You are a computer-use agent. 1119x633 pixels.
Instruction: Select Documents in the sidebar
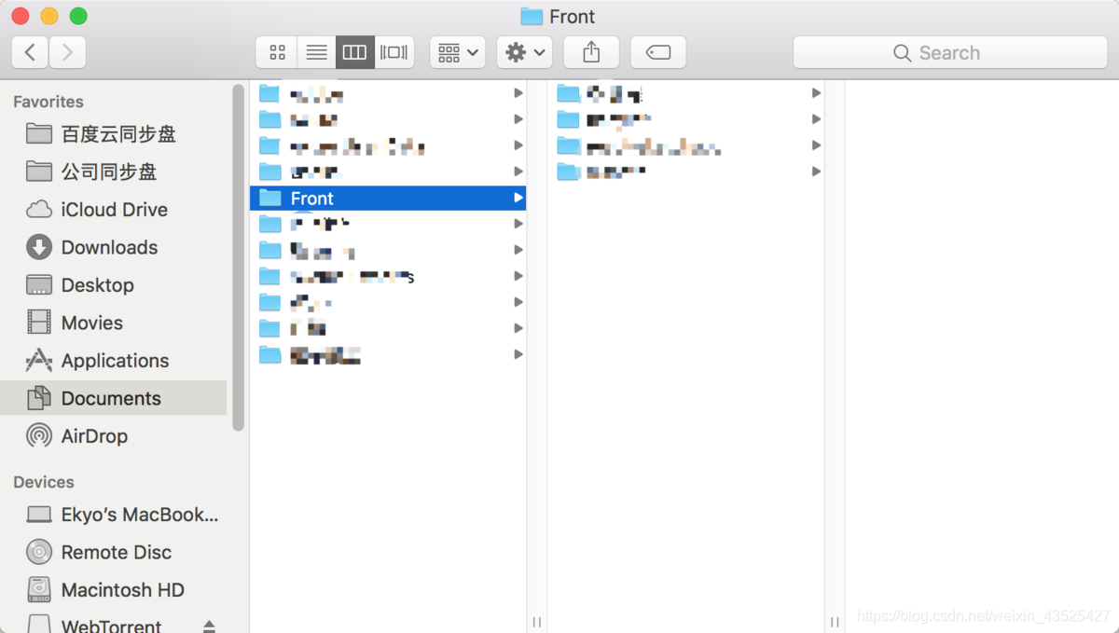tap(114, 398)
